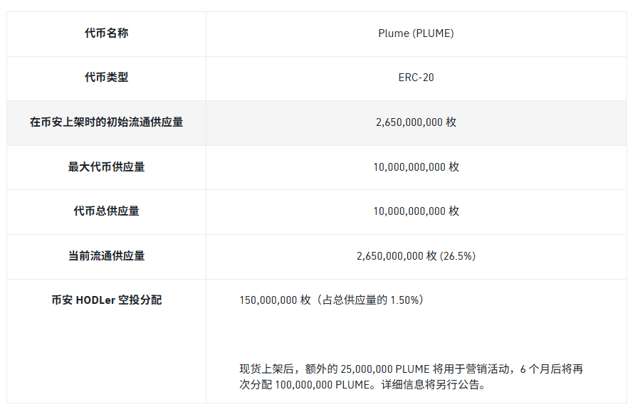Select the Plume (PLUME) value text
The image size is (635, 412).
416,33
